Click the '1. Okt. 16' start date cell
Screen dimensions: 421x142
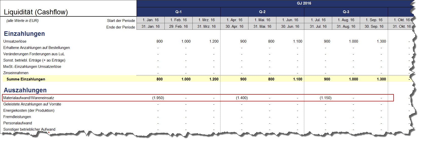[401, 20]
